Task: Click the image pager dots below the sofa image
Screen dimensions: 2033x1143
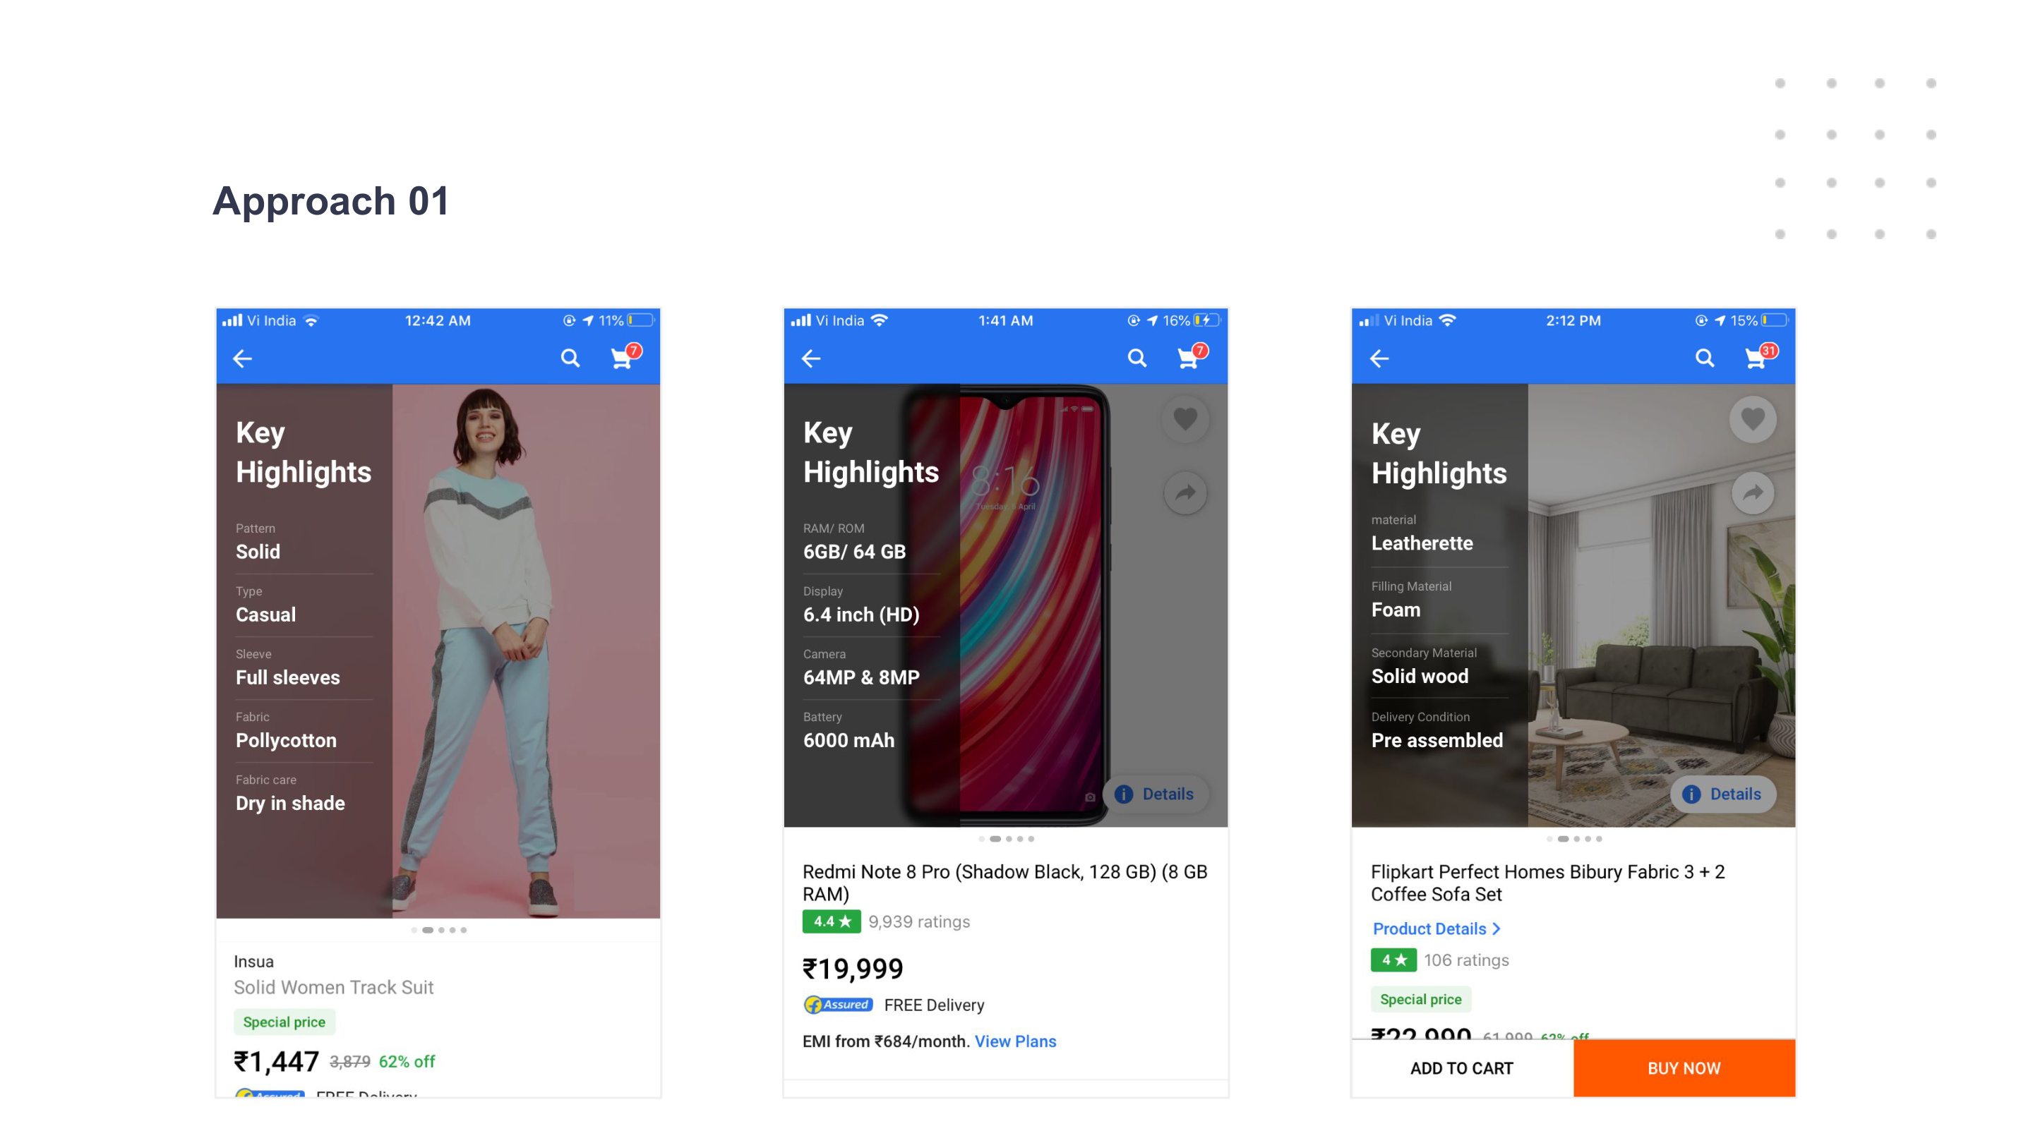Action: tap(1574, 838)
